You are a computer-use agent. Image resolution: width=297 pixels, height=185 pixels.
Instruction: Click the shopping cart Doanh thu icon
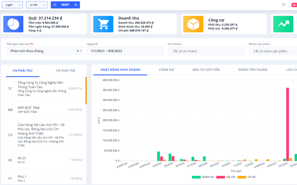(x=103, y=24)
